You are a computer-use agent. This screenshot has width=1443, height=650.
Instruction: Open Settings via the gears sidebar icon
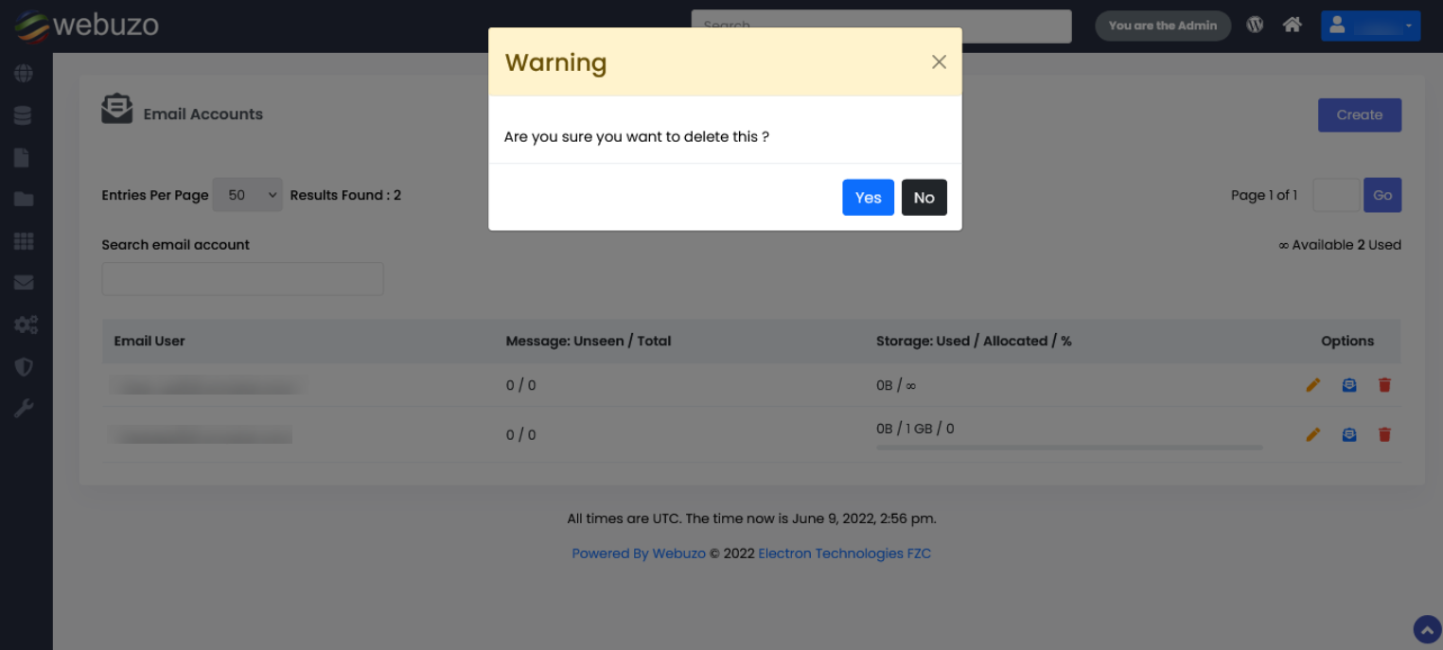coord(24,325)
